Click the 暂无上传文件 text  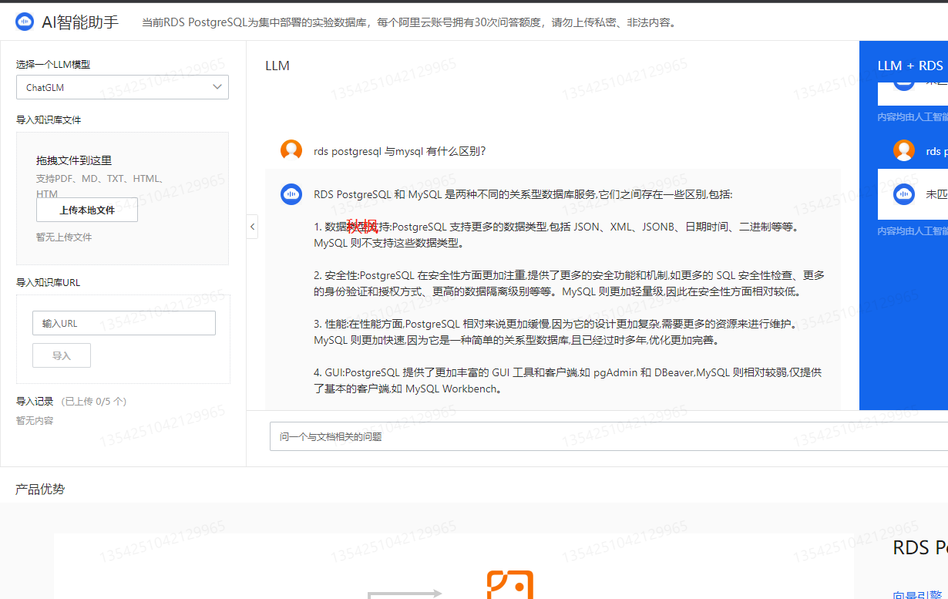(x=64, y=237)
